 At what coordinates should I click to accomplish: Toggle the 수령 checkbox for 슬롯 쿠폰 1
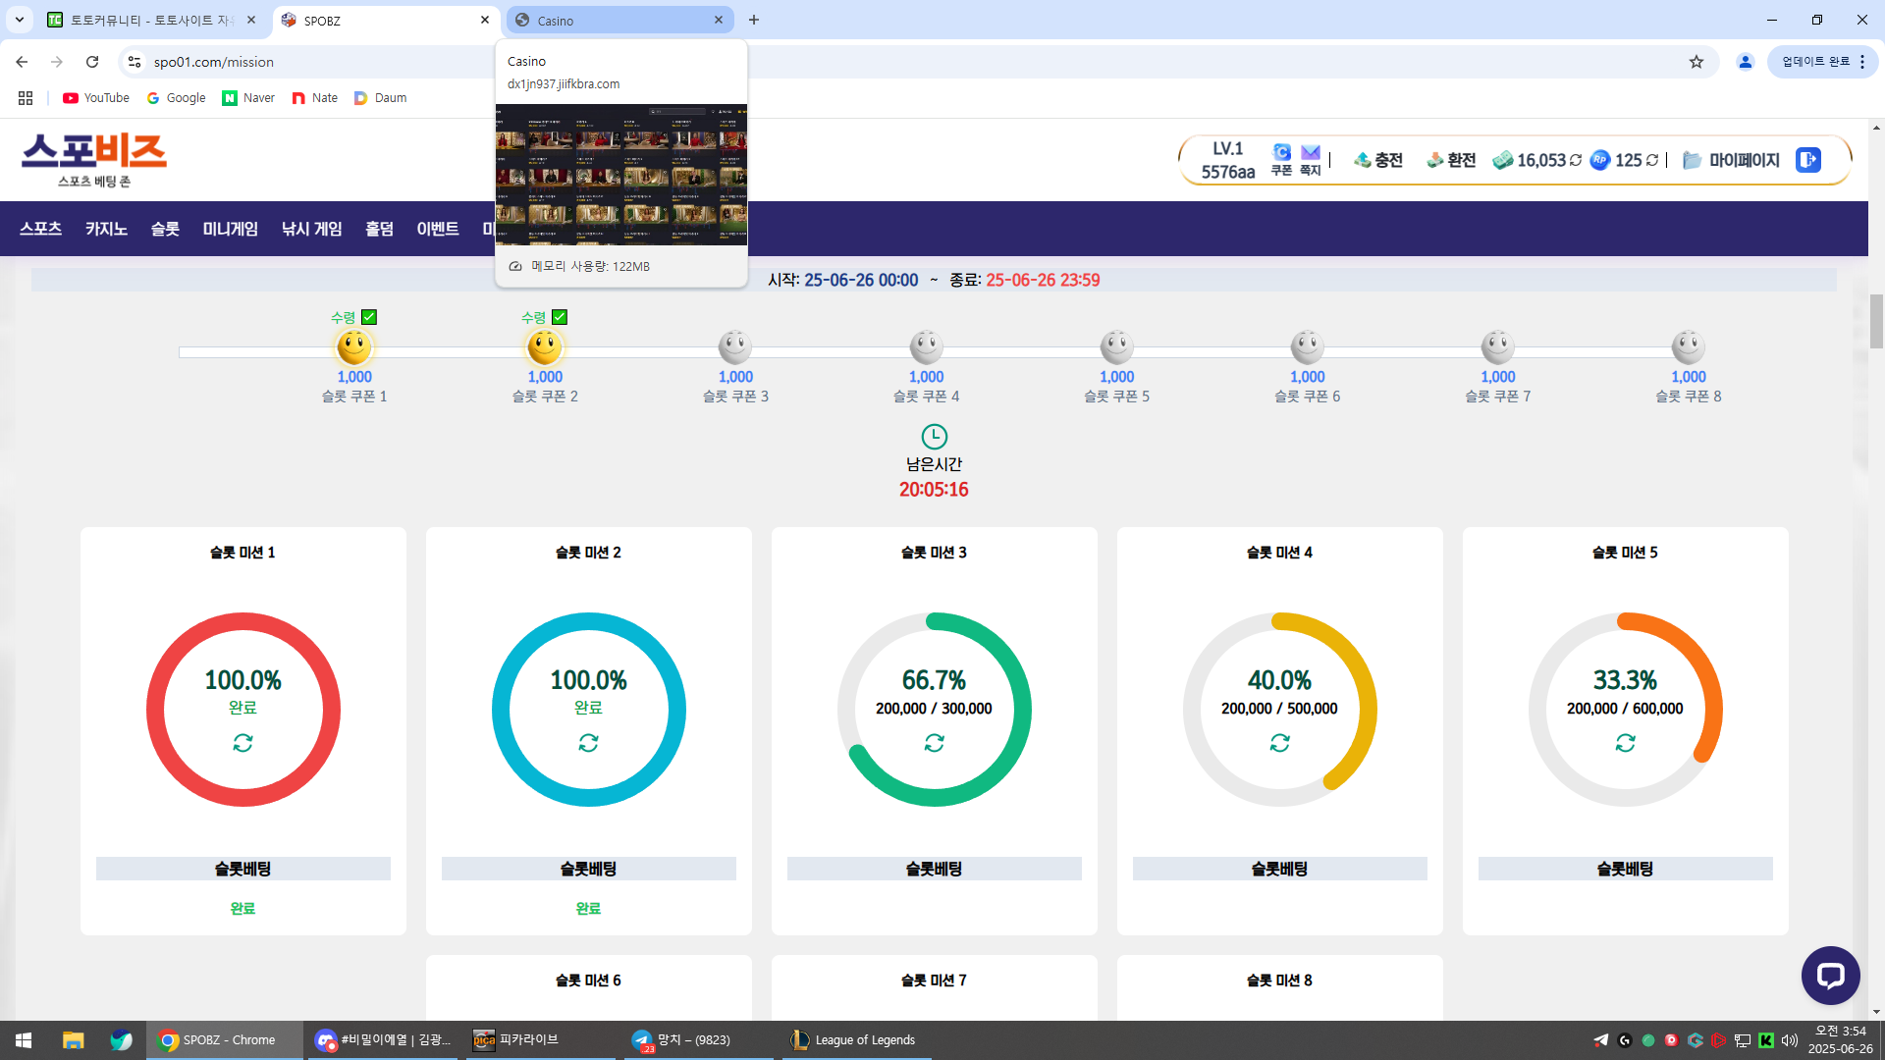(369, 317)
